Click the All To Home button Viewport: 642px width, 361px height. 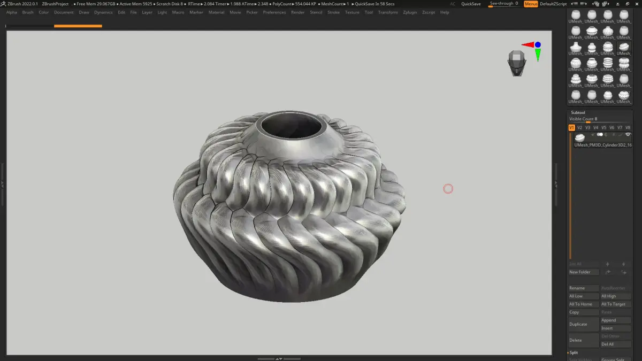coord(584,304)
